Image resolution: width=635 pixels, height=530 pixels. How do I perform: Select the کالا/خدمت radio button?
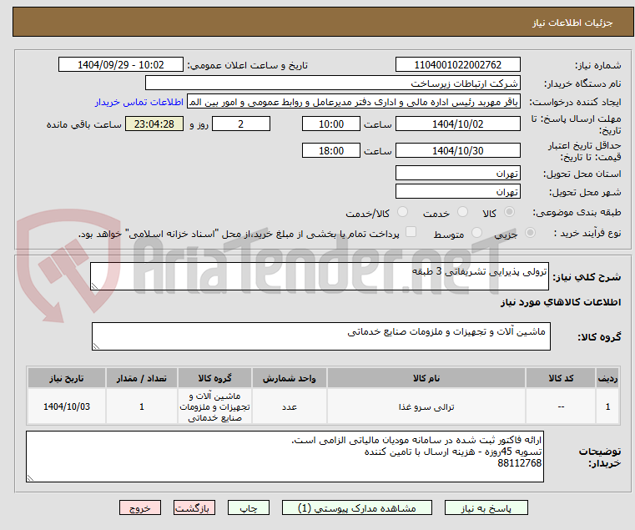coord(402,212)
